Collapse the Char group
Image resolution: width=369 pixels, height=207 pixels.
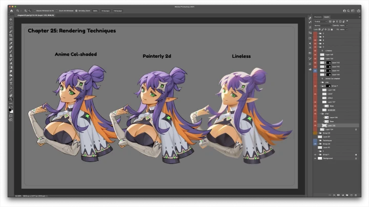point(320,113)
